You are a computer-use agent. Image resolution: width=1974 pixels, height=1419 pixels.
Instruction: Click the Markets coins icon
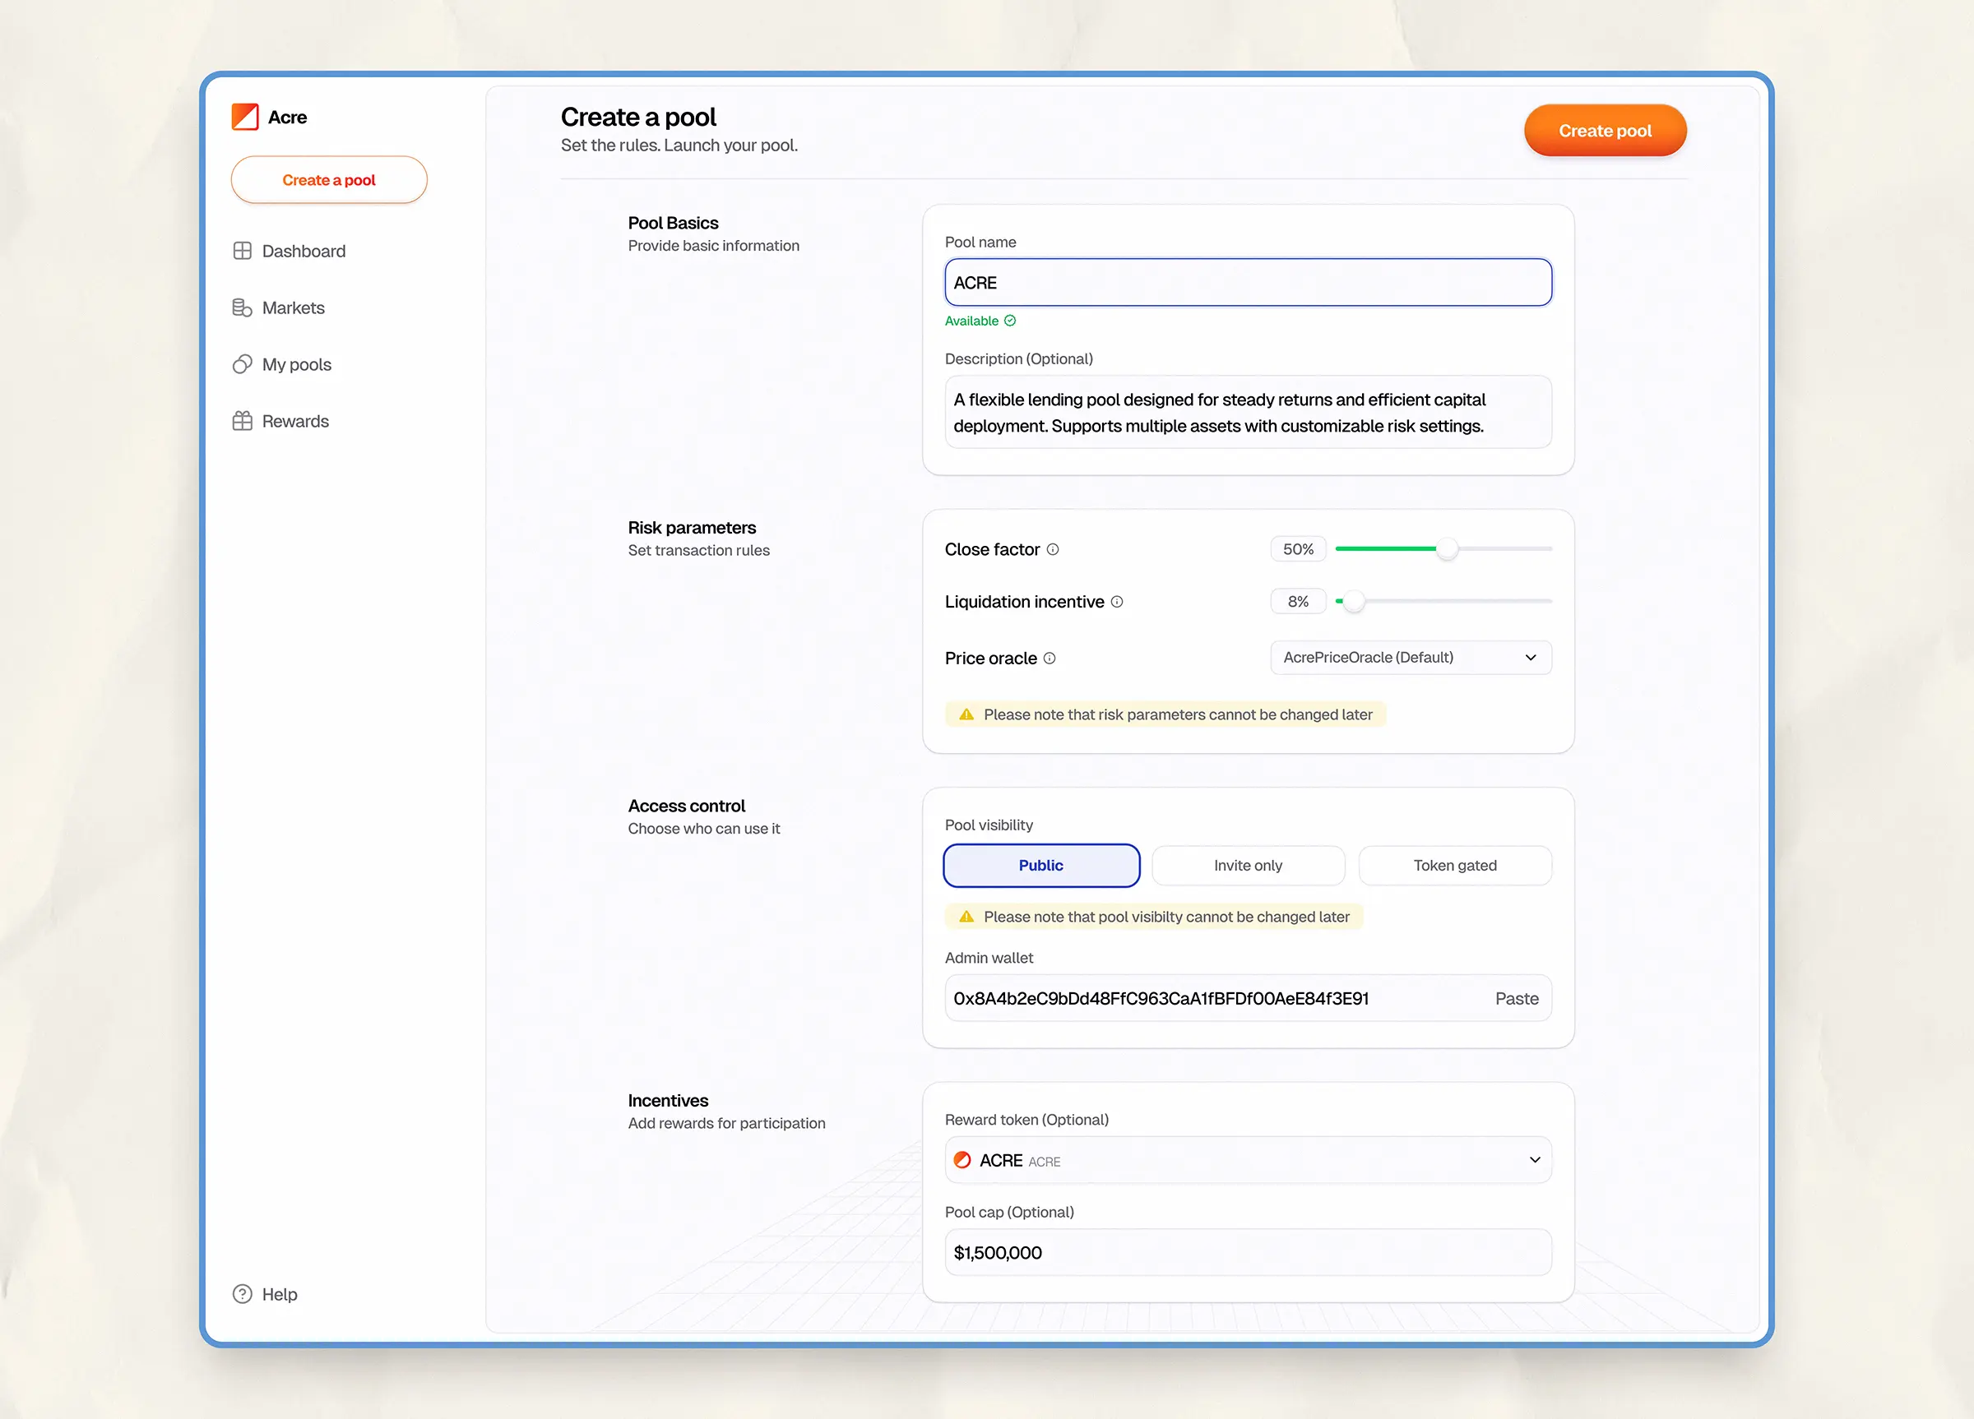(x=242, y=307)
